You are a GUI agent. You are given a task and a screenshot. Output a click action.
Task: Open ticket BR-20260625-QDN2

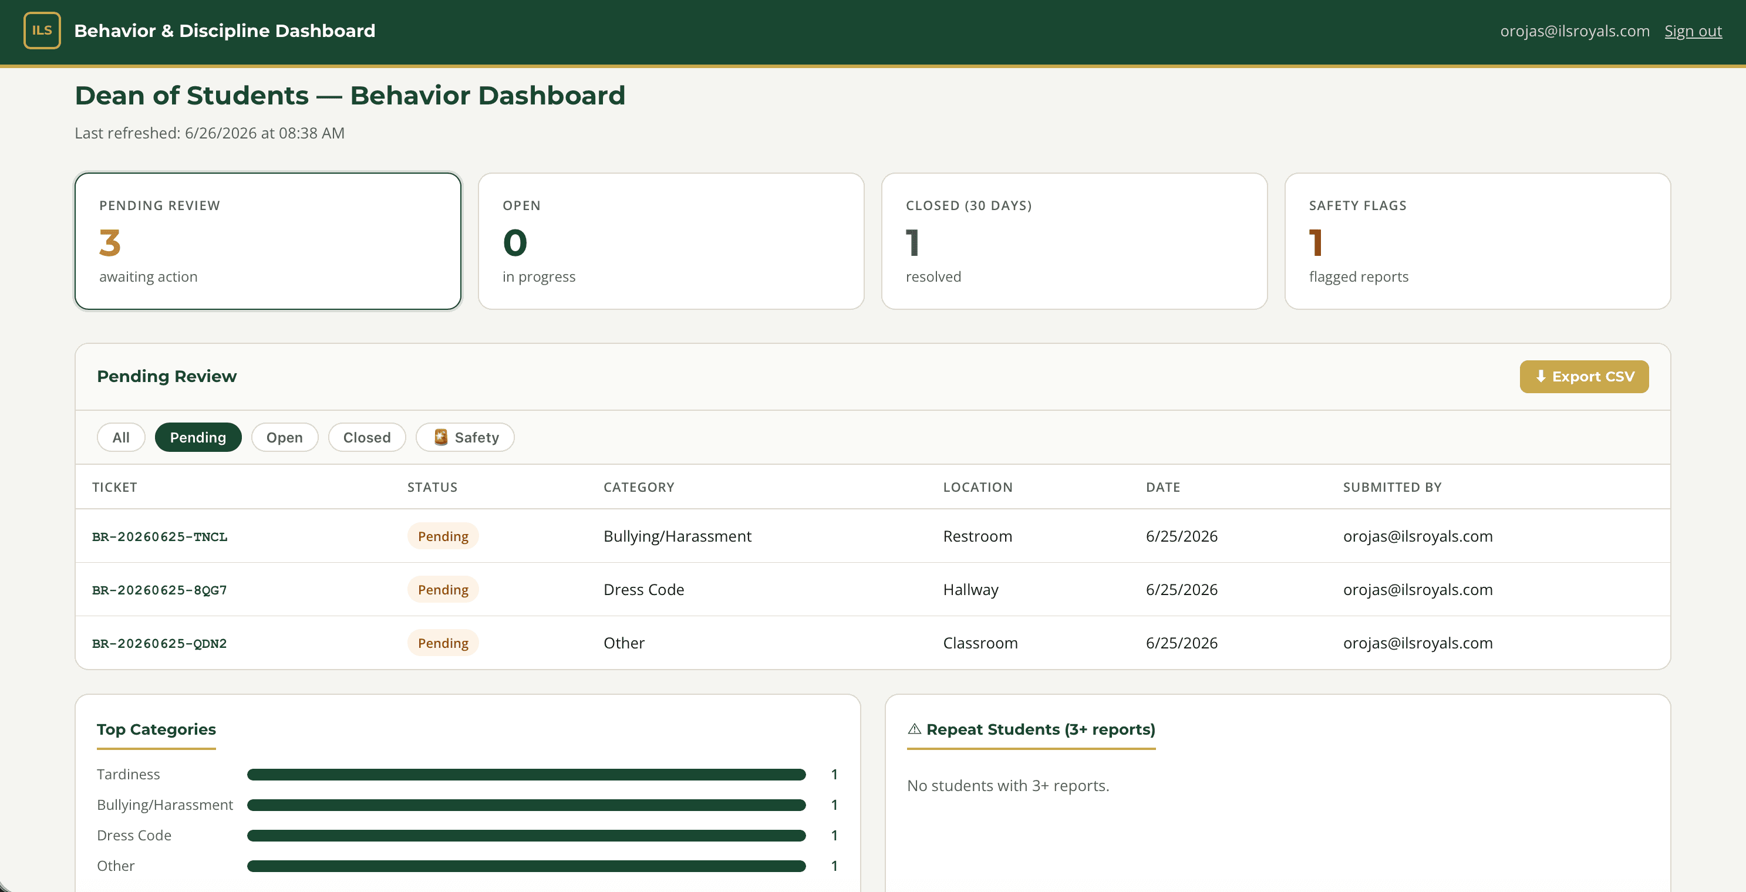(160, 643)
